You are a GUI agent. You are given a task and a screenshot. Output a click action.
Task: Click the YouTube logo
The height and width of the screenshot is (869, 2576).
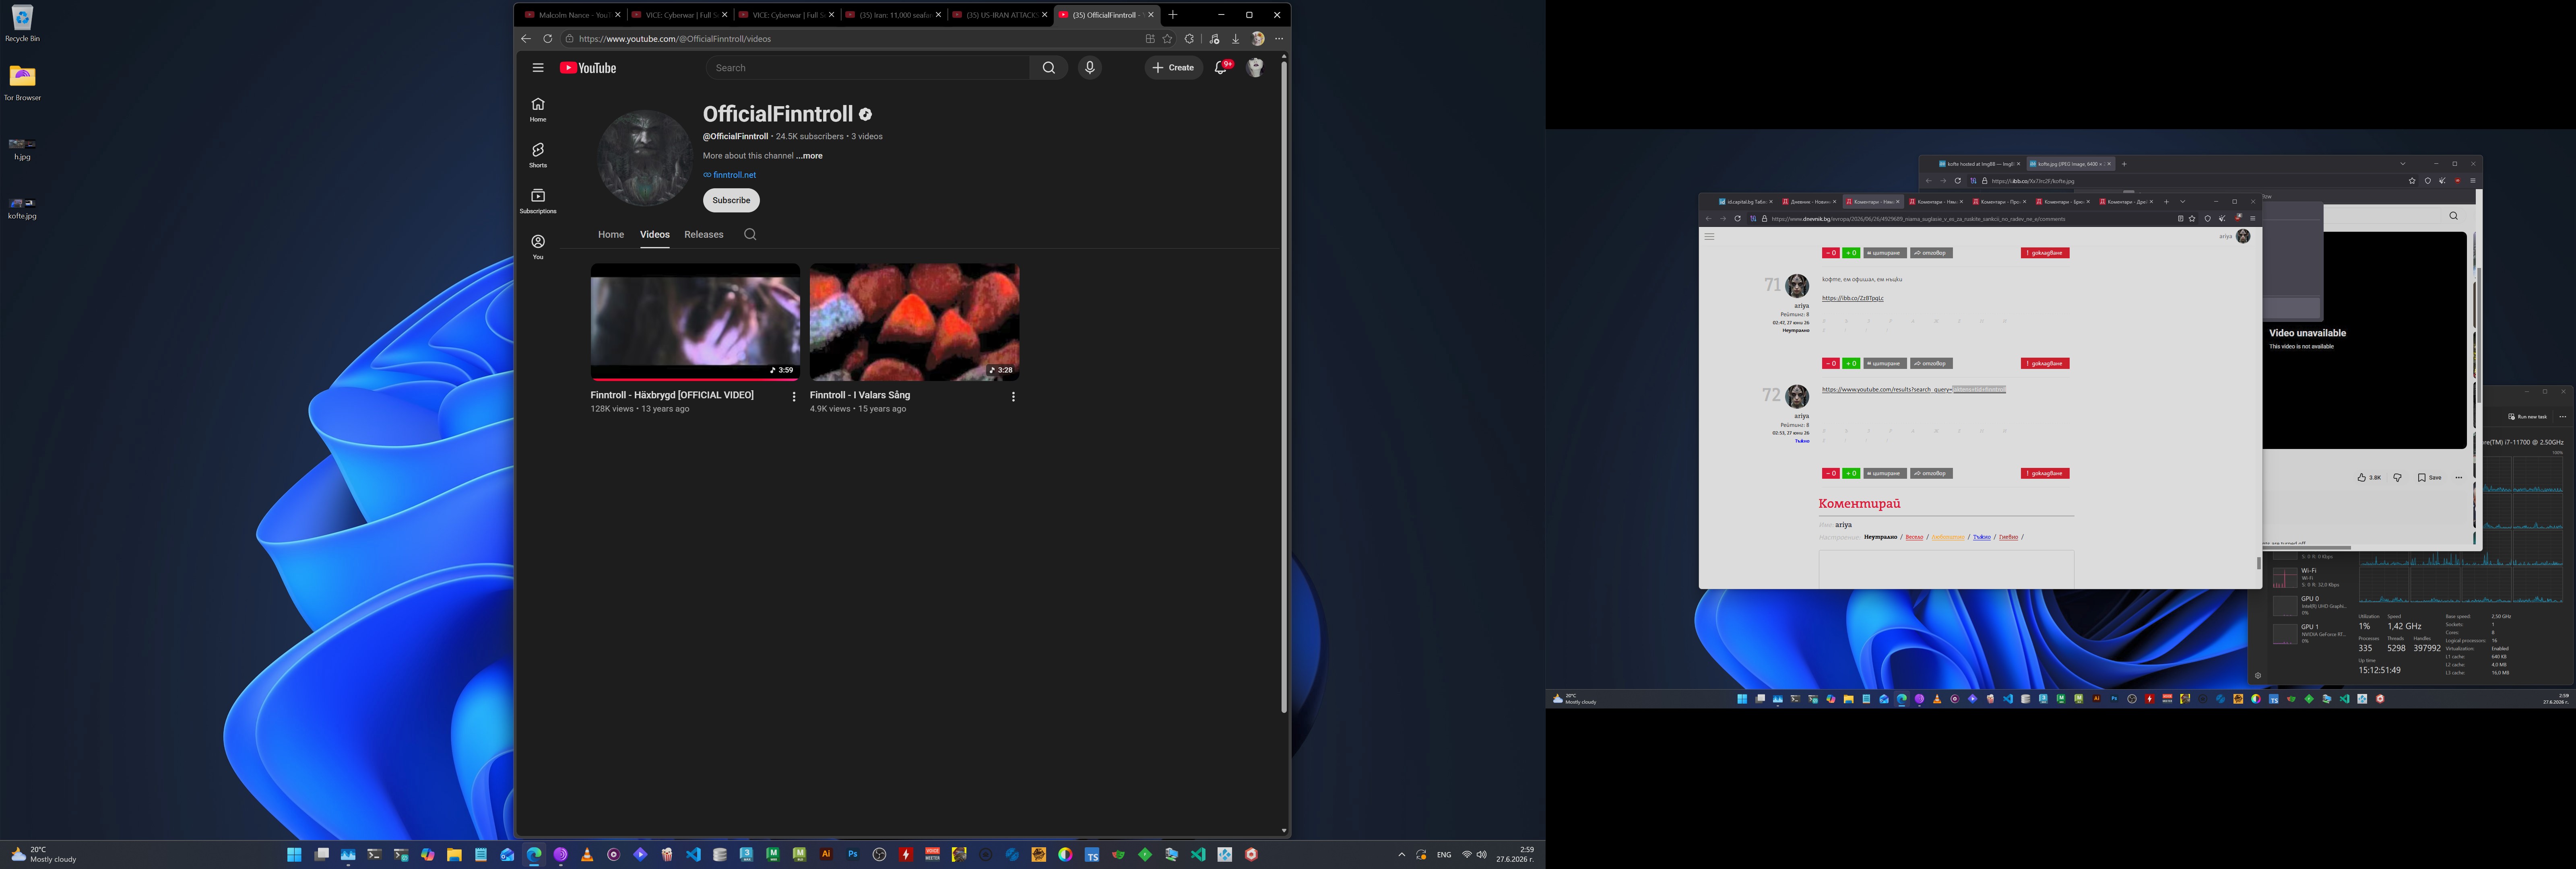click(588, 68)
